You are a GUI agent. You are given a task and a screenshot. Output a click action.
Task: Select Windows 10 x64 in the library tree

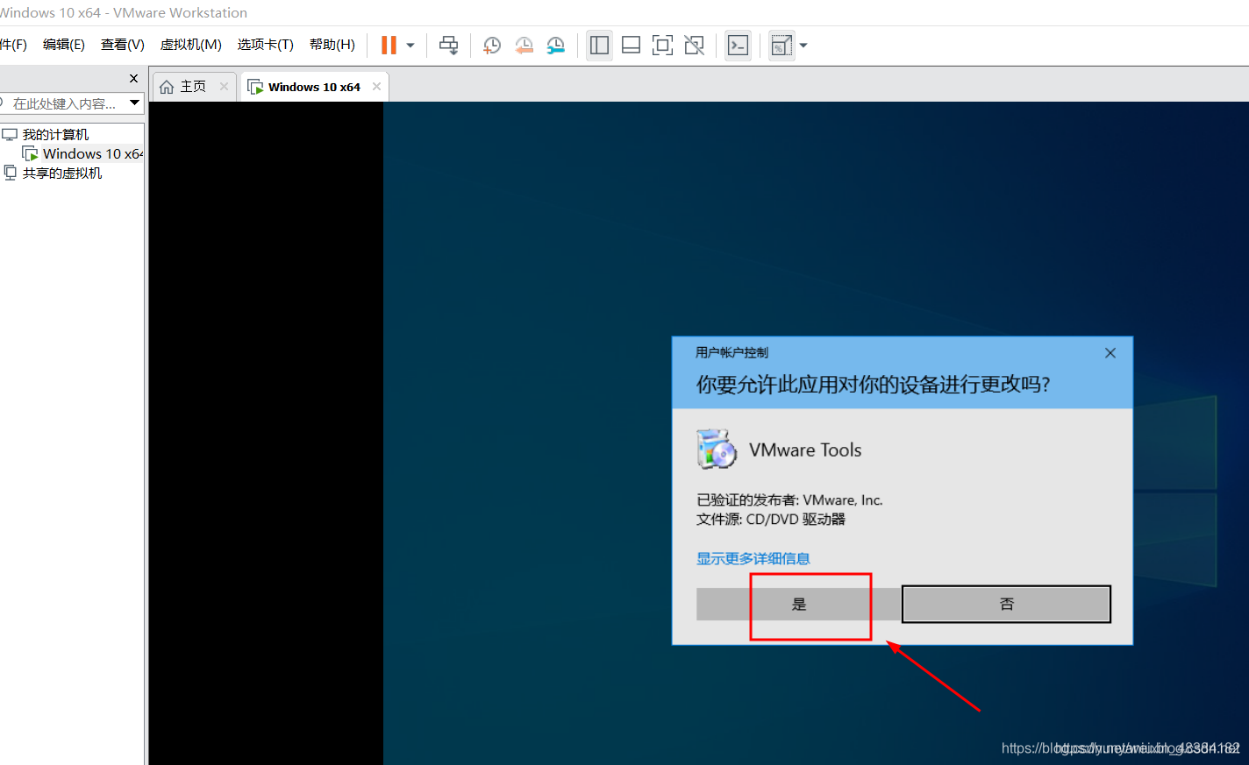[x=92, y=153]
